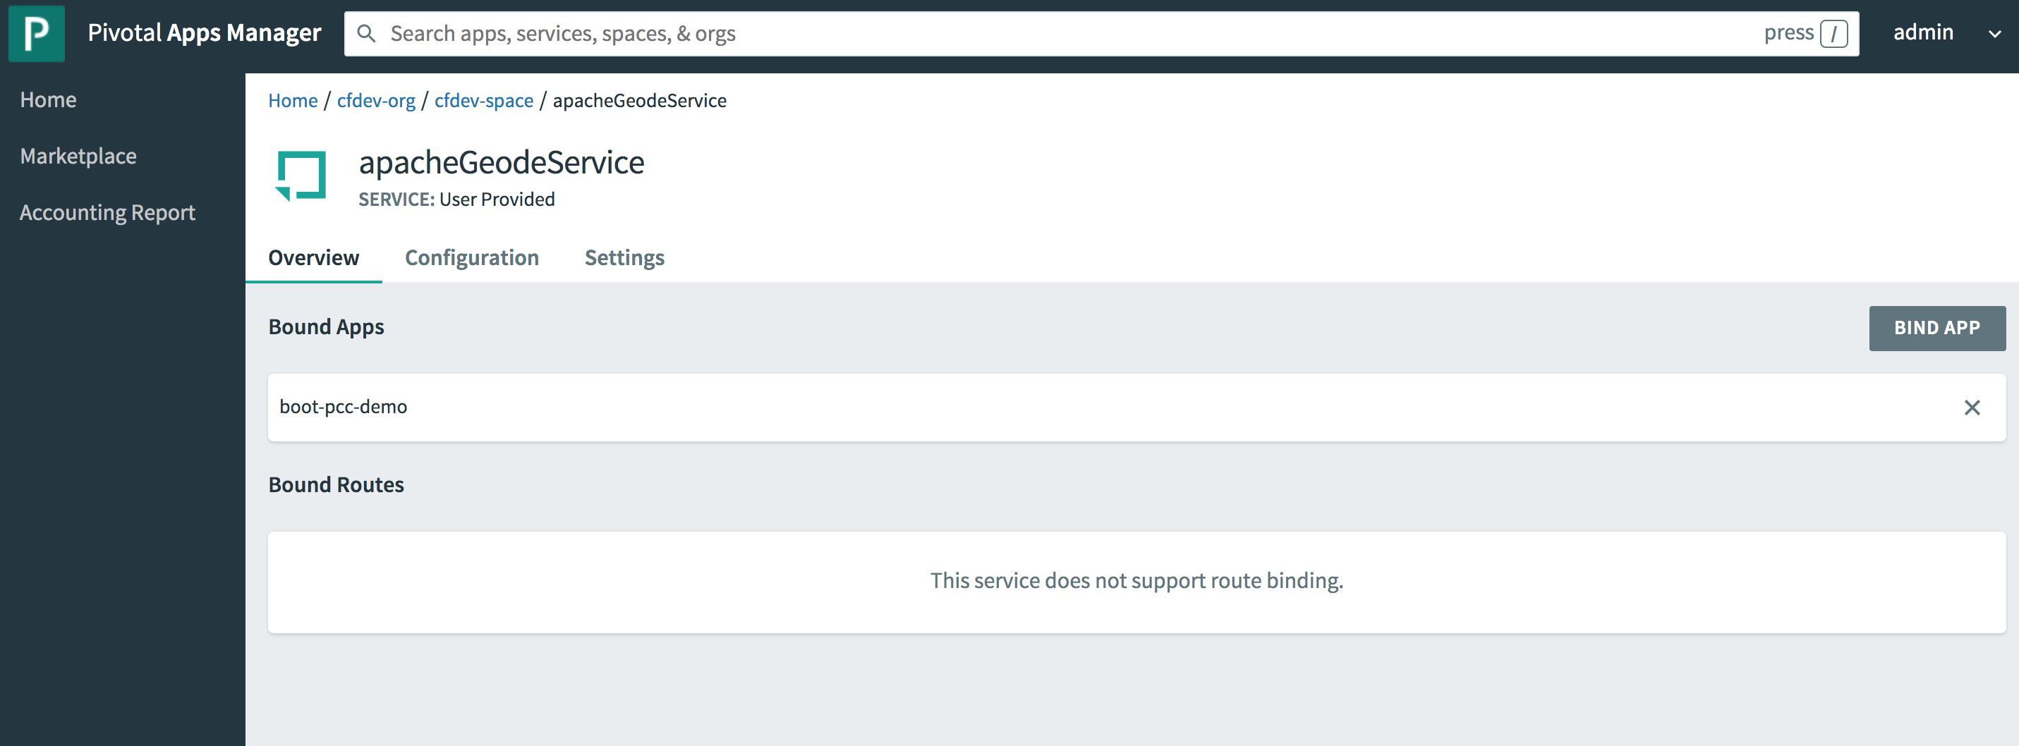Click the SERVICE: User Provided label
Viewport: 2019px width, 746px height.
(457, 200)
